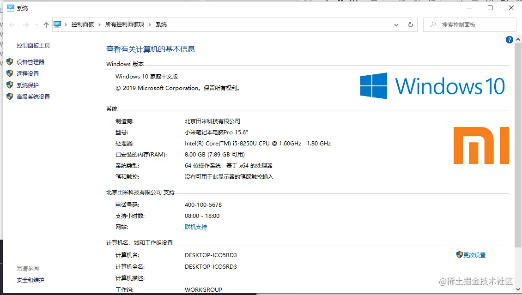This screenshot has width=522, height=295.
Task: Select text Windows 10 家庭中文版
Action: pyautogui.click(x=146, y=77)
